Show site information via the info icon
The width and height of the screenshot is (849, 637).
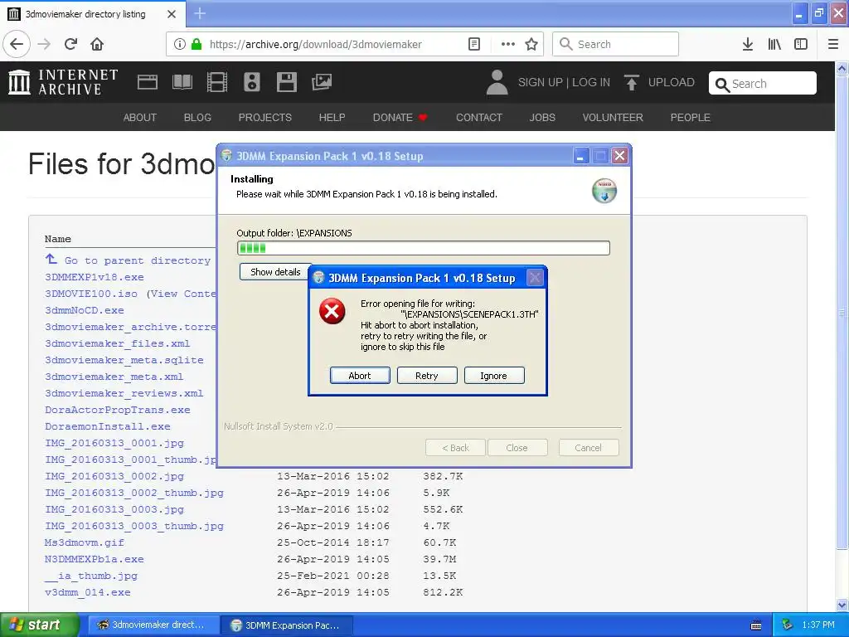pos(180,44)
